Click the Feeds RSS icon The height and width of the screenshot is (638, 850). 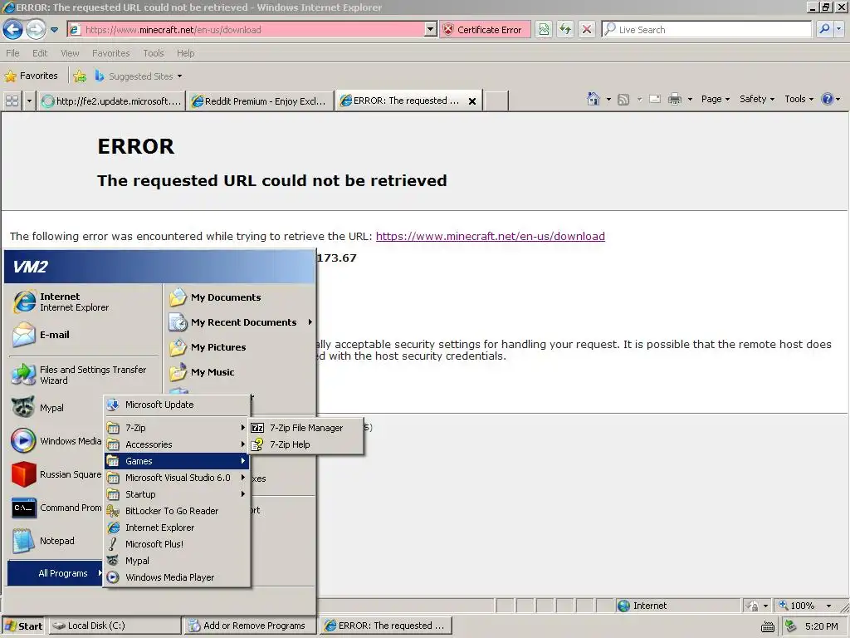click(x=623, y=100)
